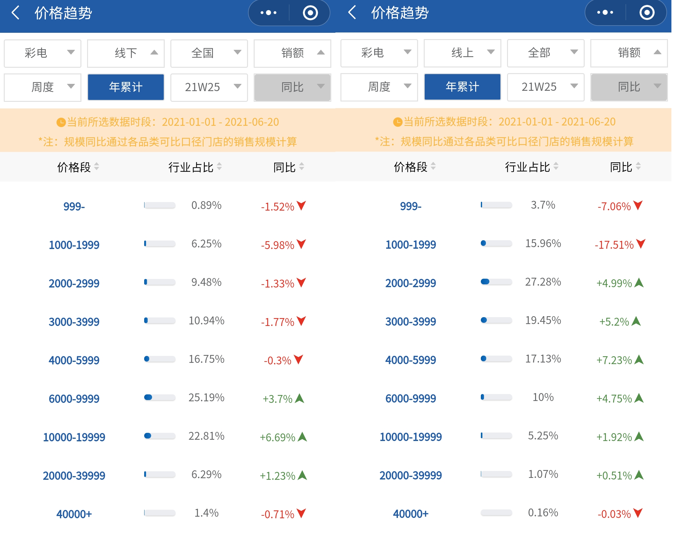Click right panel 15.96% share value

coord(543,243)
